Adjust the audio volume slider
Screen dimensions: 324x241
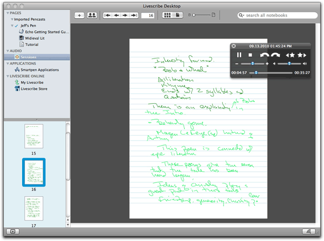coord(289,64)
